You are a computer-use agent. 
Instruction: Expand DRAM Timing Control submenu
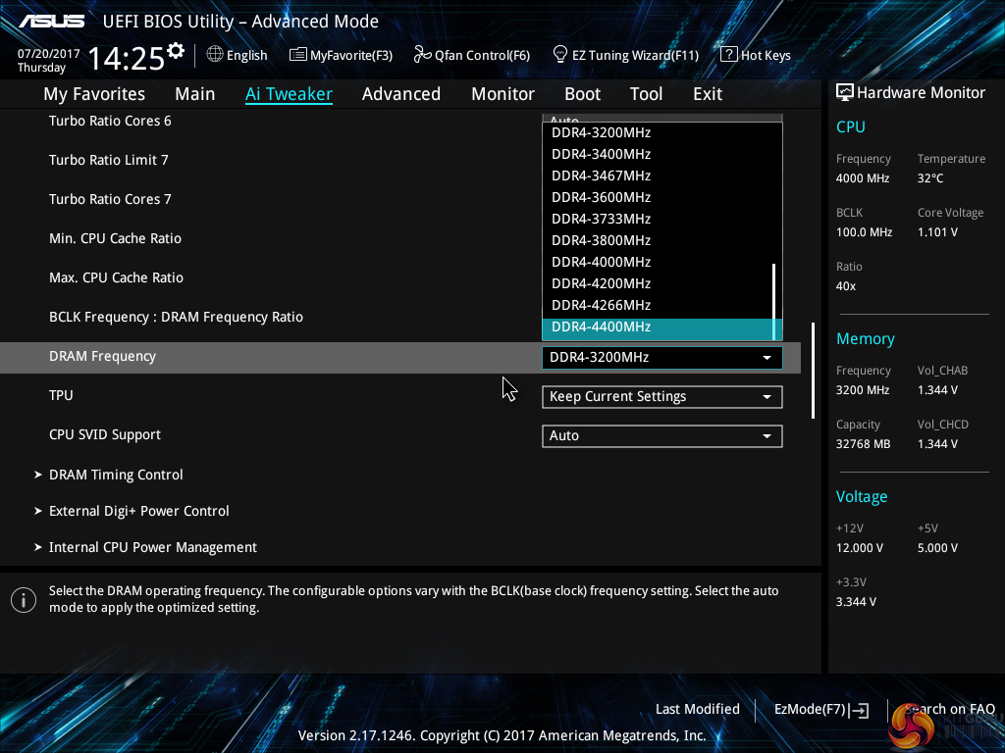(116, 475)
